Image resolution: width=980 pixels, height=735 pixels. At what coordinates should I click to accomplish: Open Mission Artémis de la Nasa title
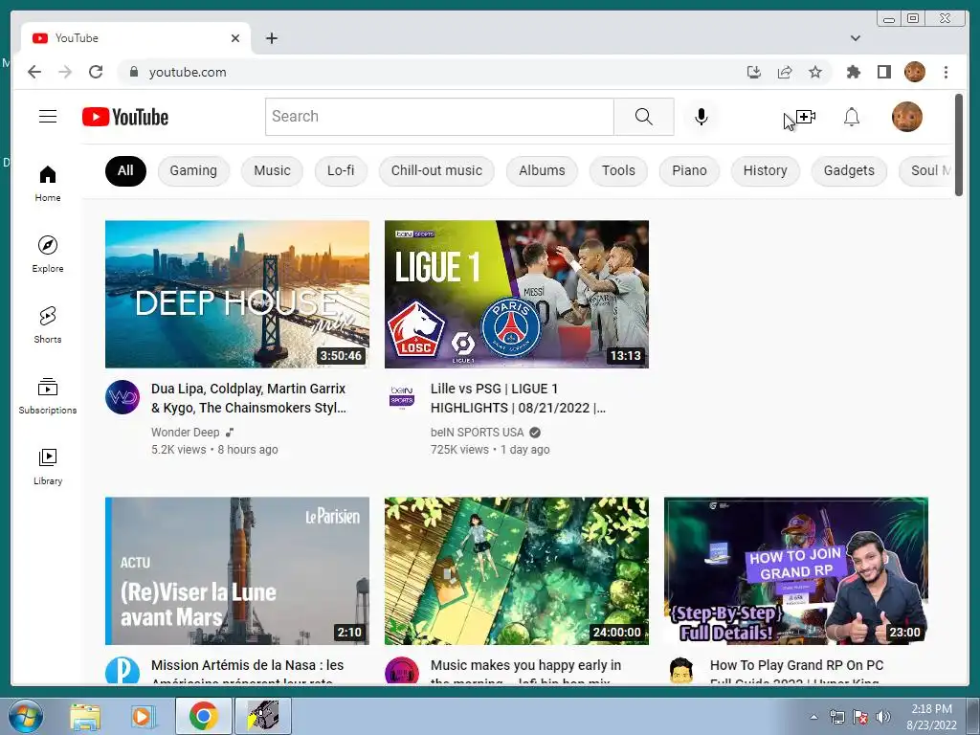pos(248,673)
